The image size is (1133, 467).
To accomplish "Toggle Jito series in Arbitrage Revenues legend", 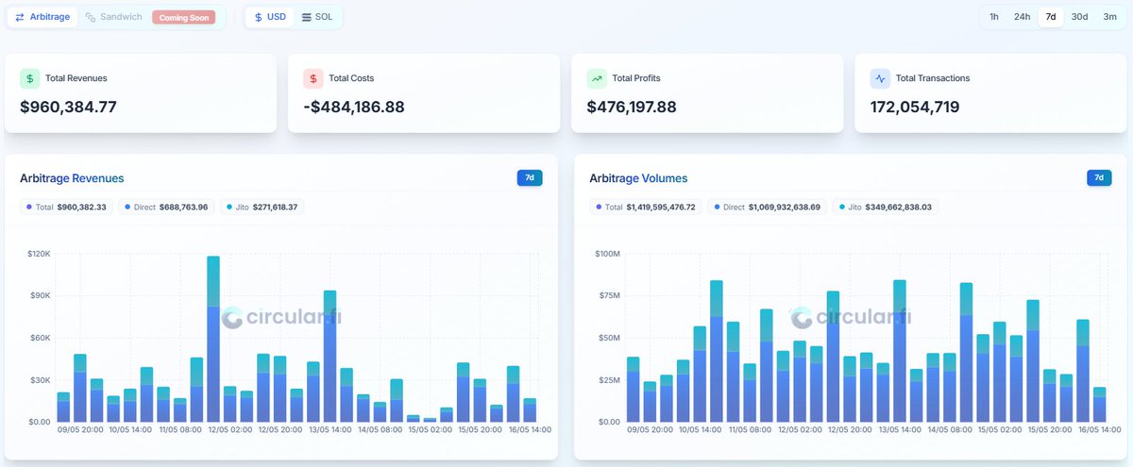I will 262,207.
